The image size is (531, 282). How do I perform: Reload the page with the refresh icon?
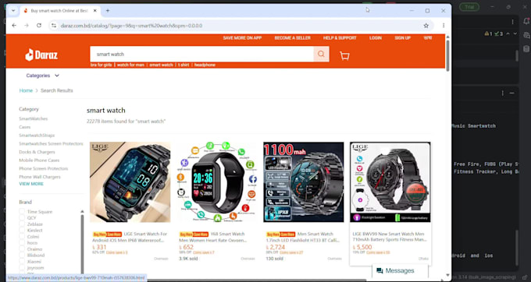[x=39, y=26]
